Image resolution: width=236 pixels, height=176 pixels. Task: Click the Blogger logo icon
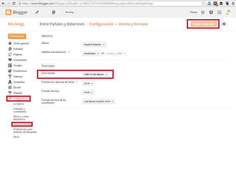(x=8, y=12)
